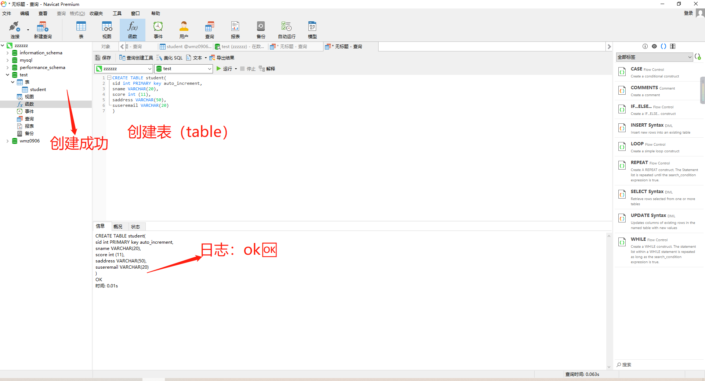Open the Help (帮助) menu
The height and width of the screenshot is (381, 705).
156,14
